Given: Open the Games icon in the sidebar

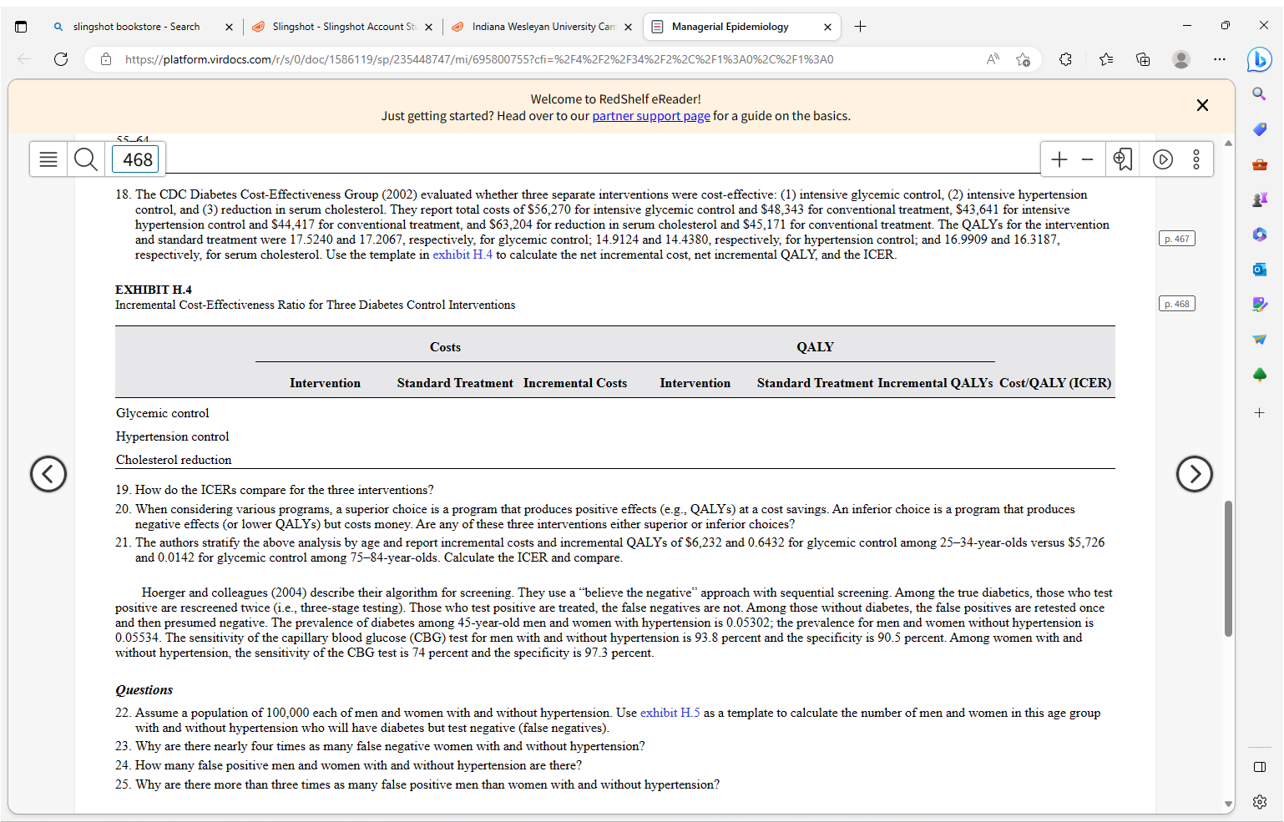Looking at the screenshot, I should click(x=1259, y=199).
